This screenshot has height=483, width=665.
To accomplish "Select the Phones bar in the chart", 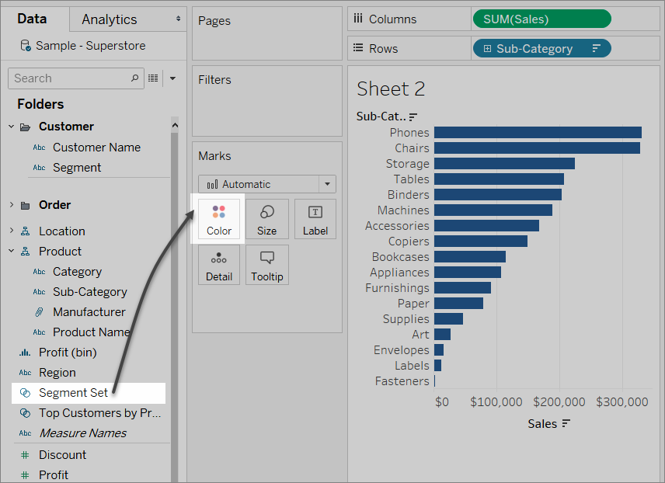I will click(538, 132).
